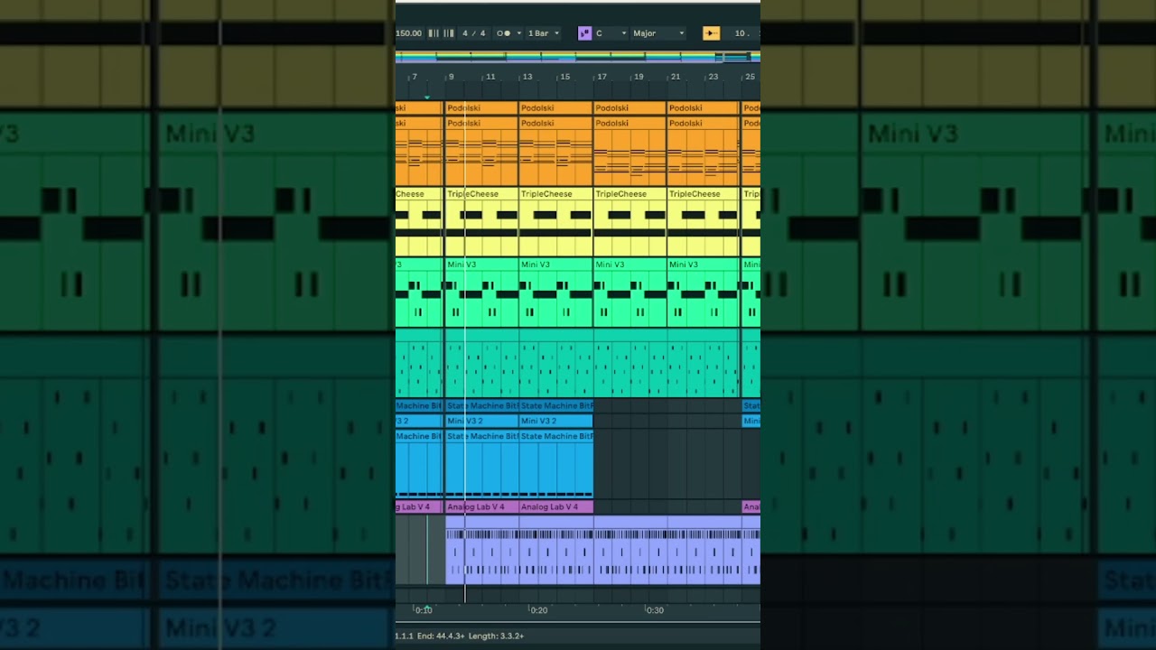Click the 'End: 44.4.3+' status bar text

441,636
